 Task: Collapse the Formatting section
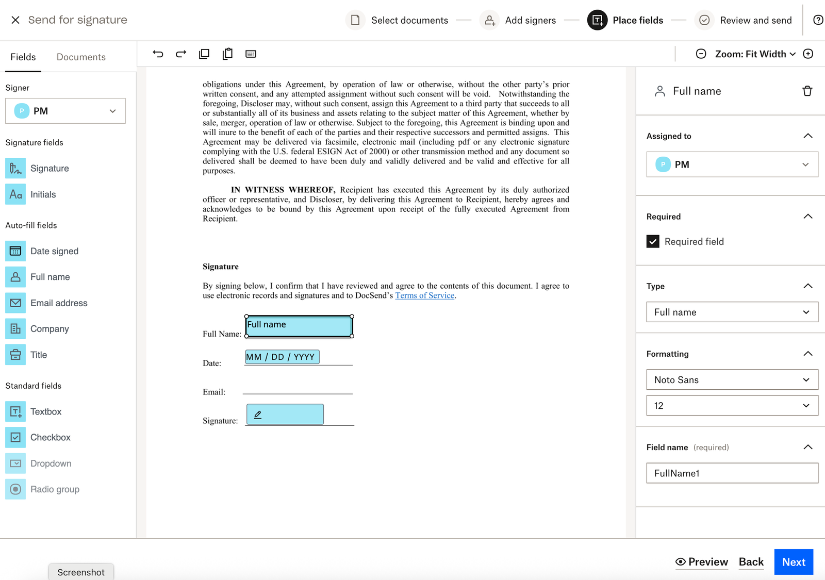coord(807,354)
